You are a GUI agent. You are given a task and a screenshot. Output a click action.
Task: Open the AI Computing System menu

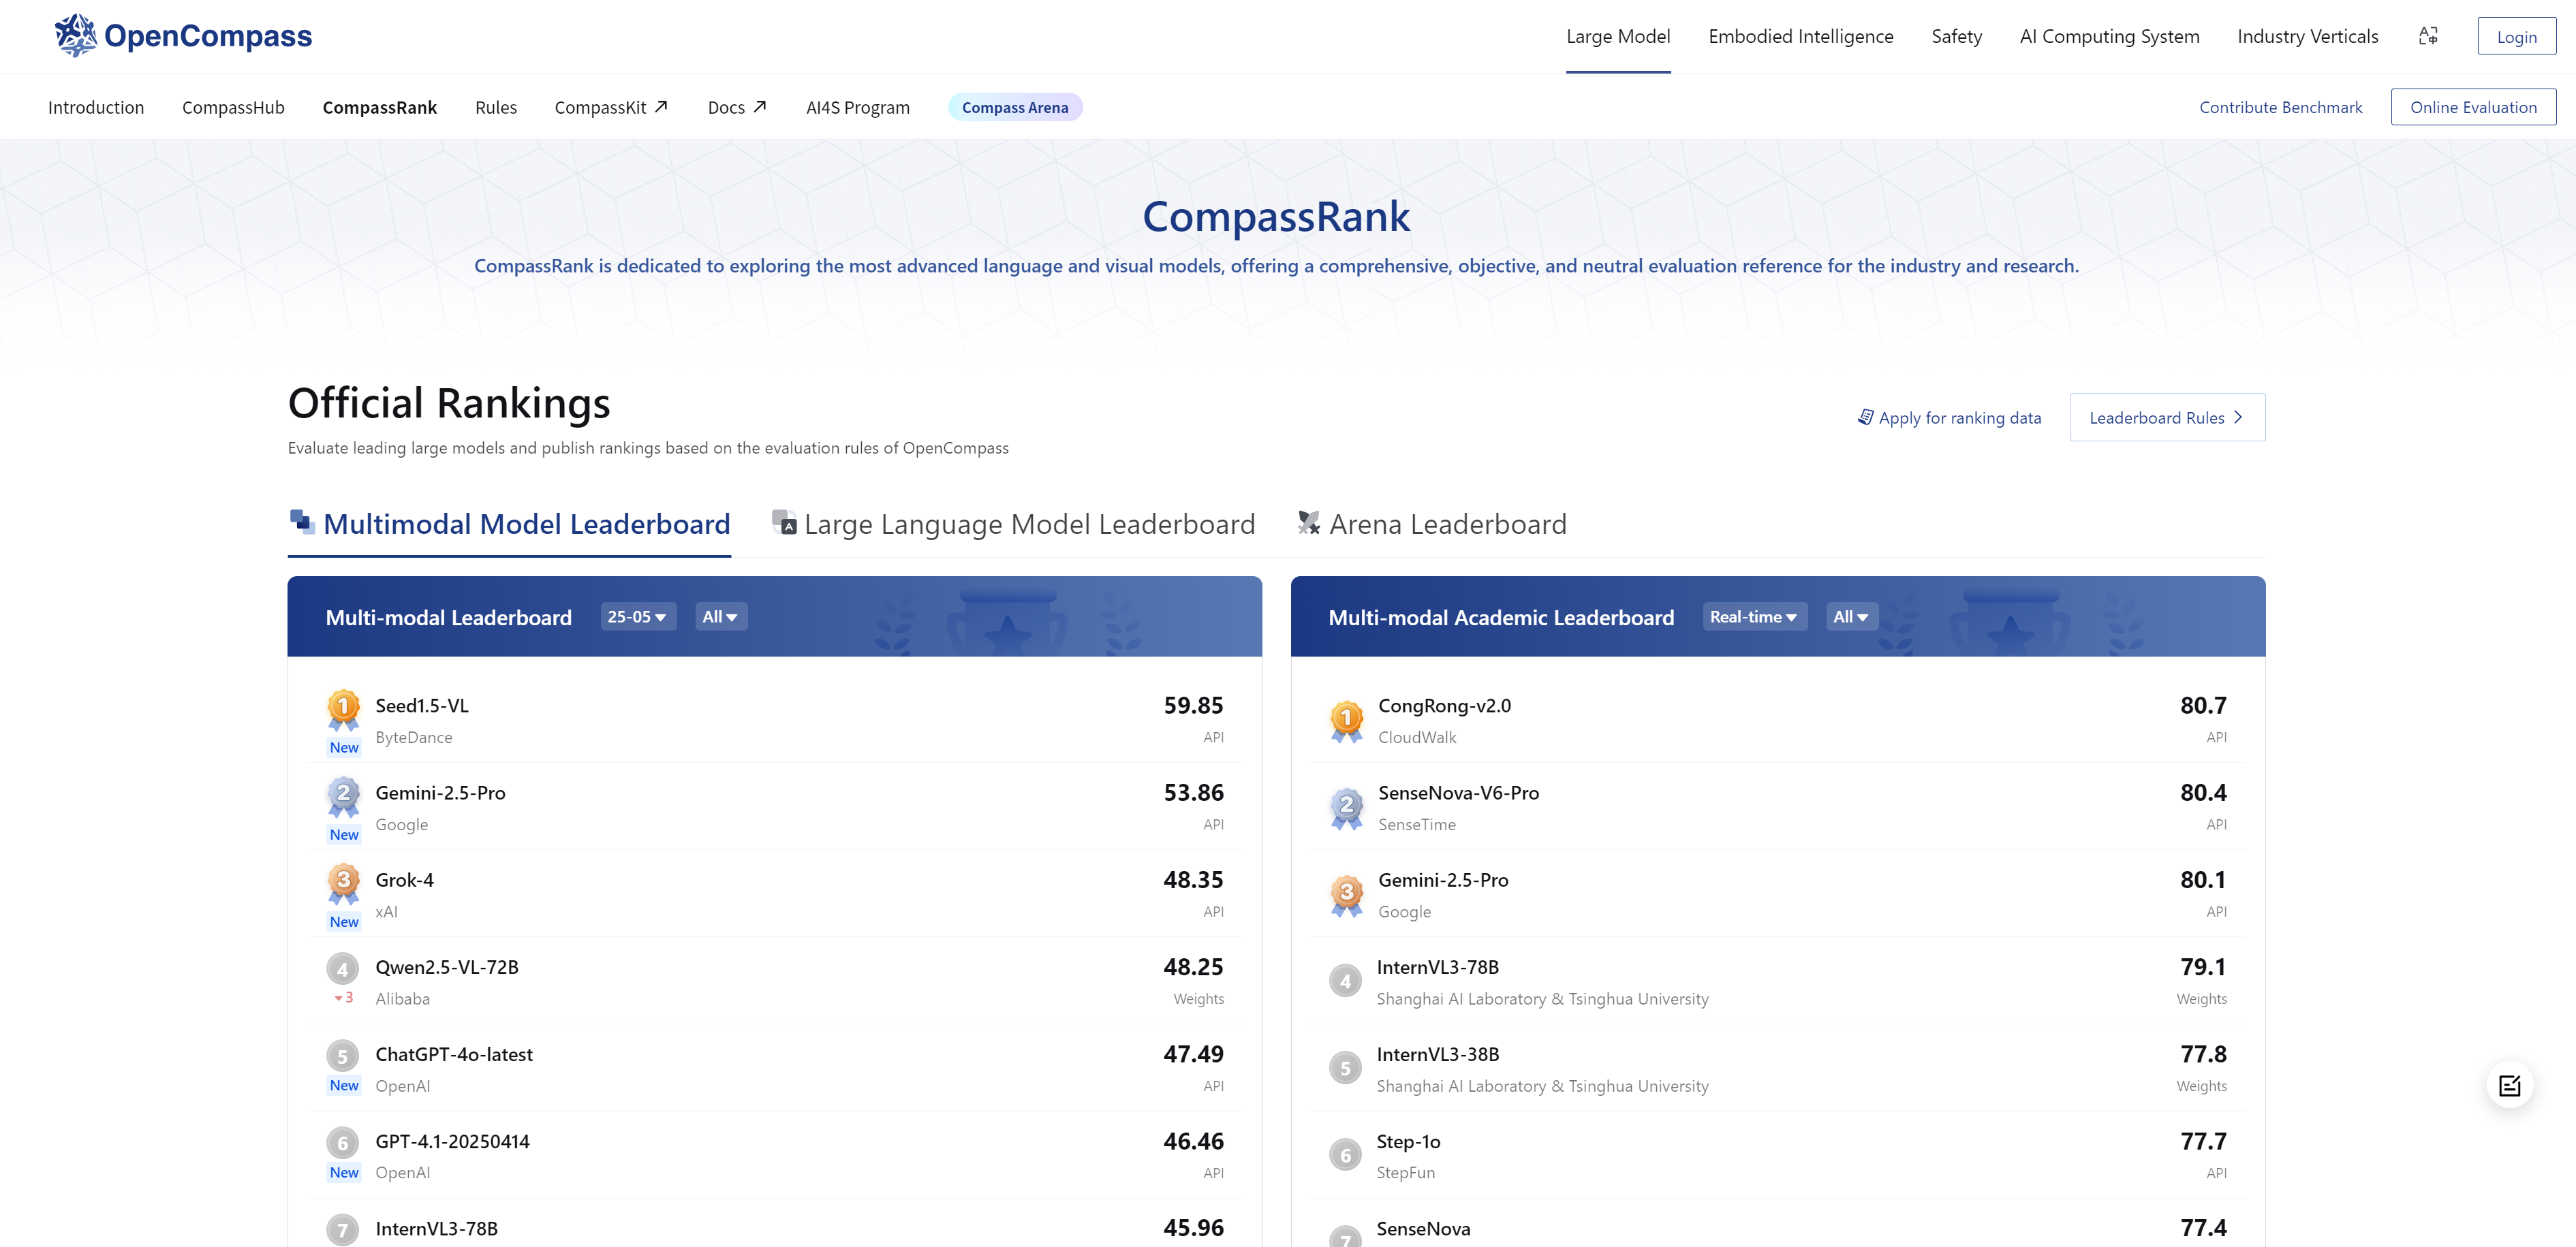pos(2109,36)
